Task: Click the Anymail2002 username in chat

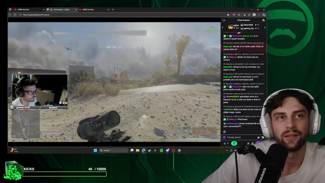Action: click(x=232, y=97)
